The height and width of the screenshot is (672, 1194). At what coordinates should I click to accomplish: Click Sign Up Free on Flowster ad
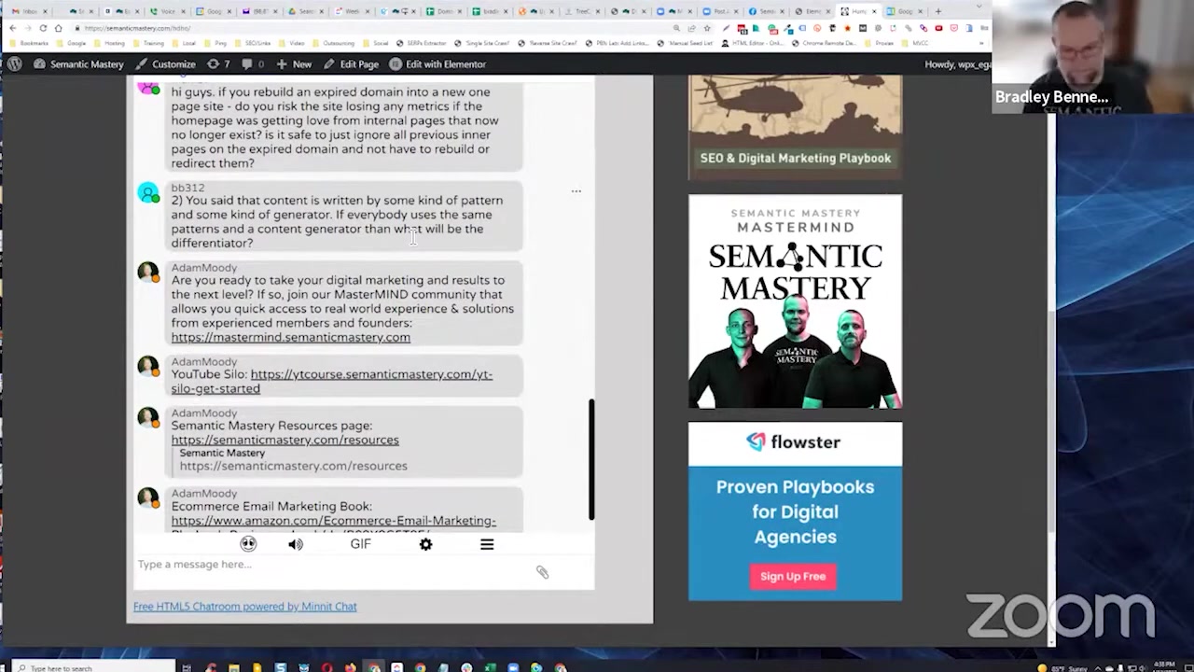point(792,576)
